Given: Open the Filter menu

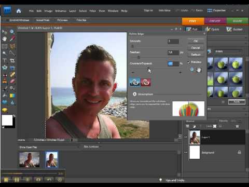Looking at the screenshot, I should pyautogui.click(x=92, y=11).
